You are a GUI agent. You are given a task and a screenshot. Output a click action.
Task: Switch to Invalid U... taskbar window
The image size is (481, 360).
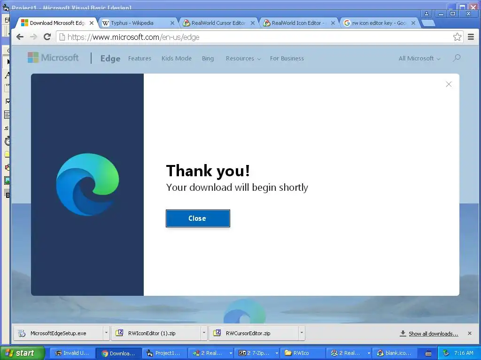[x=72, y=353]
